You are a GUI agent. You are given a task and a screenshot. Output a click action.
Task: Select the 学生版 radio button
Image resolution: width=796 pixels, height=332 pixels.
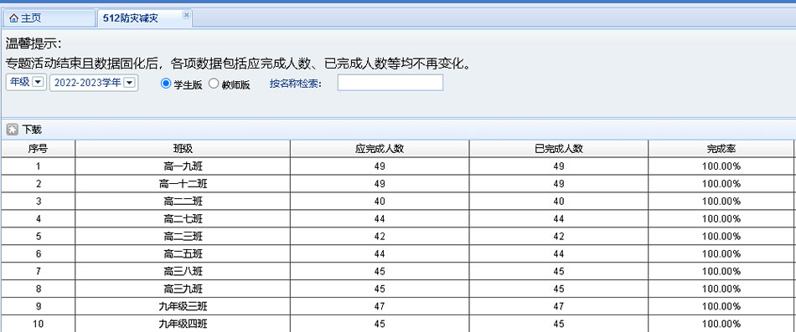click(x=166, y=84)
